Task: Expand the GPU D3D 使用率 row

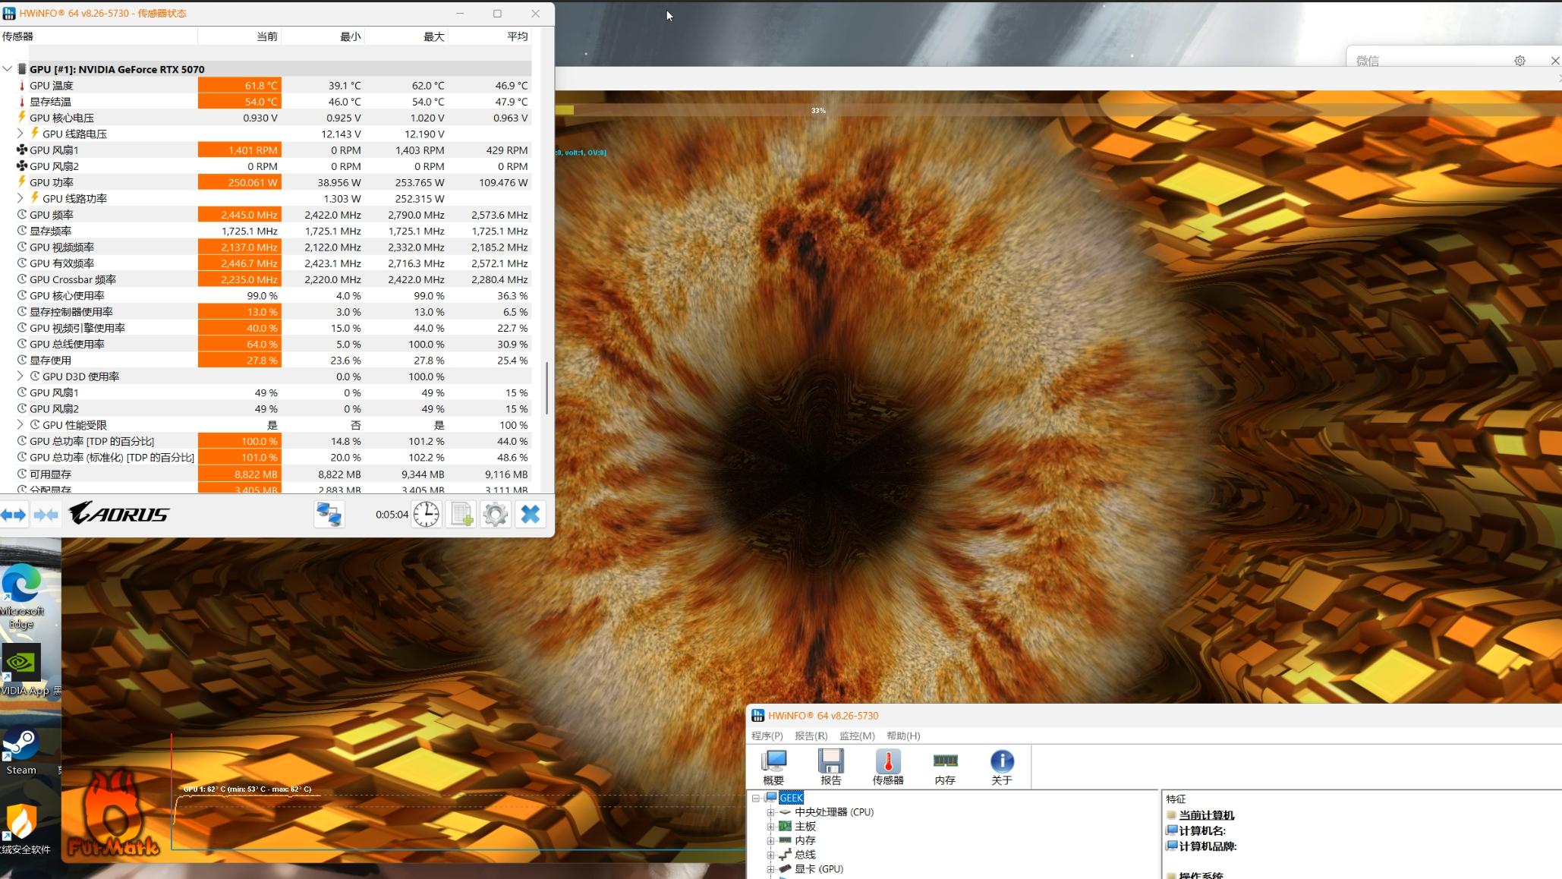Action: pyautogui.click(x=20, y=376)
